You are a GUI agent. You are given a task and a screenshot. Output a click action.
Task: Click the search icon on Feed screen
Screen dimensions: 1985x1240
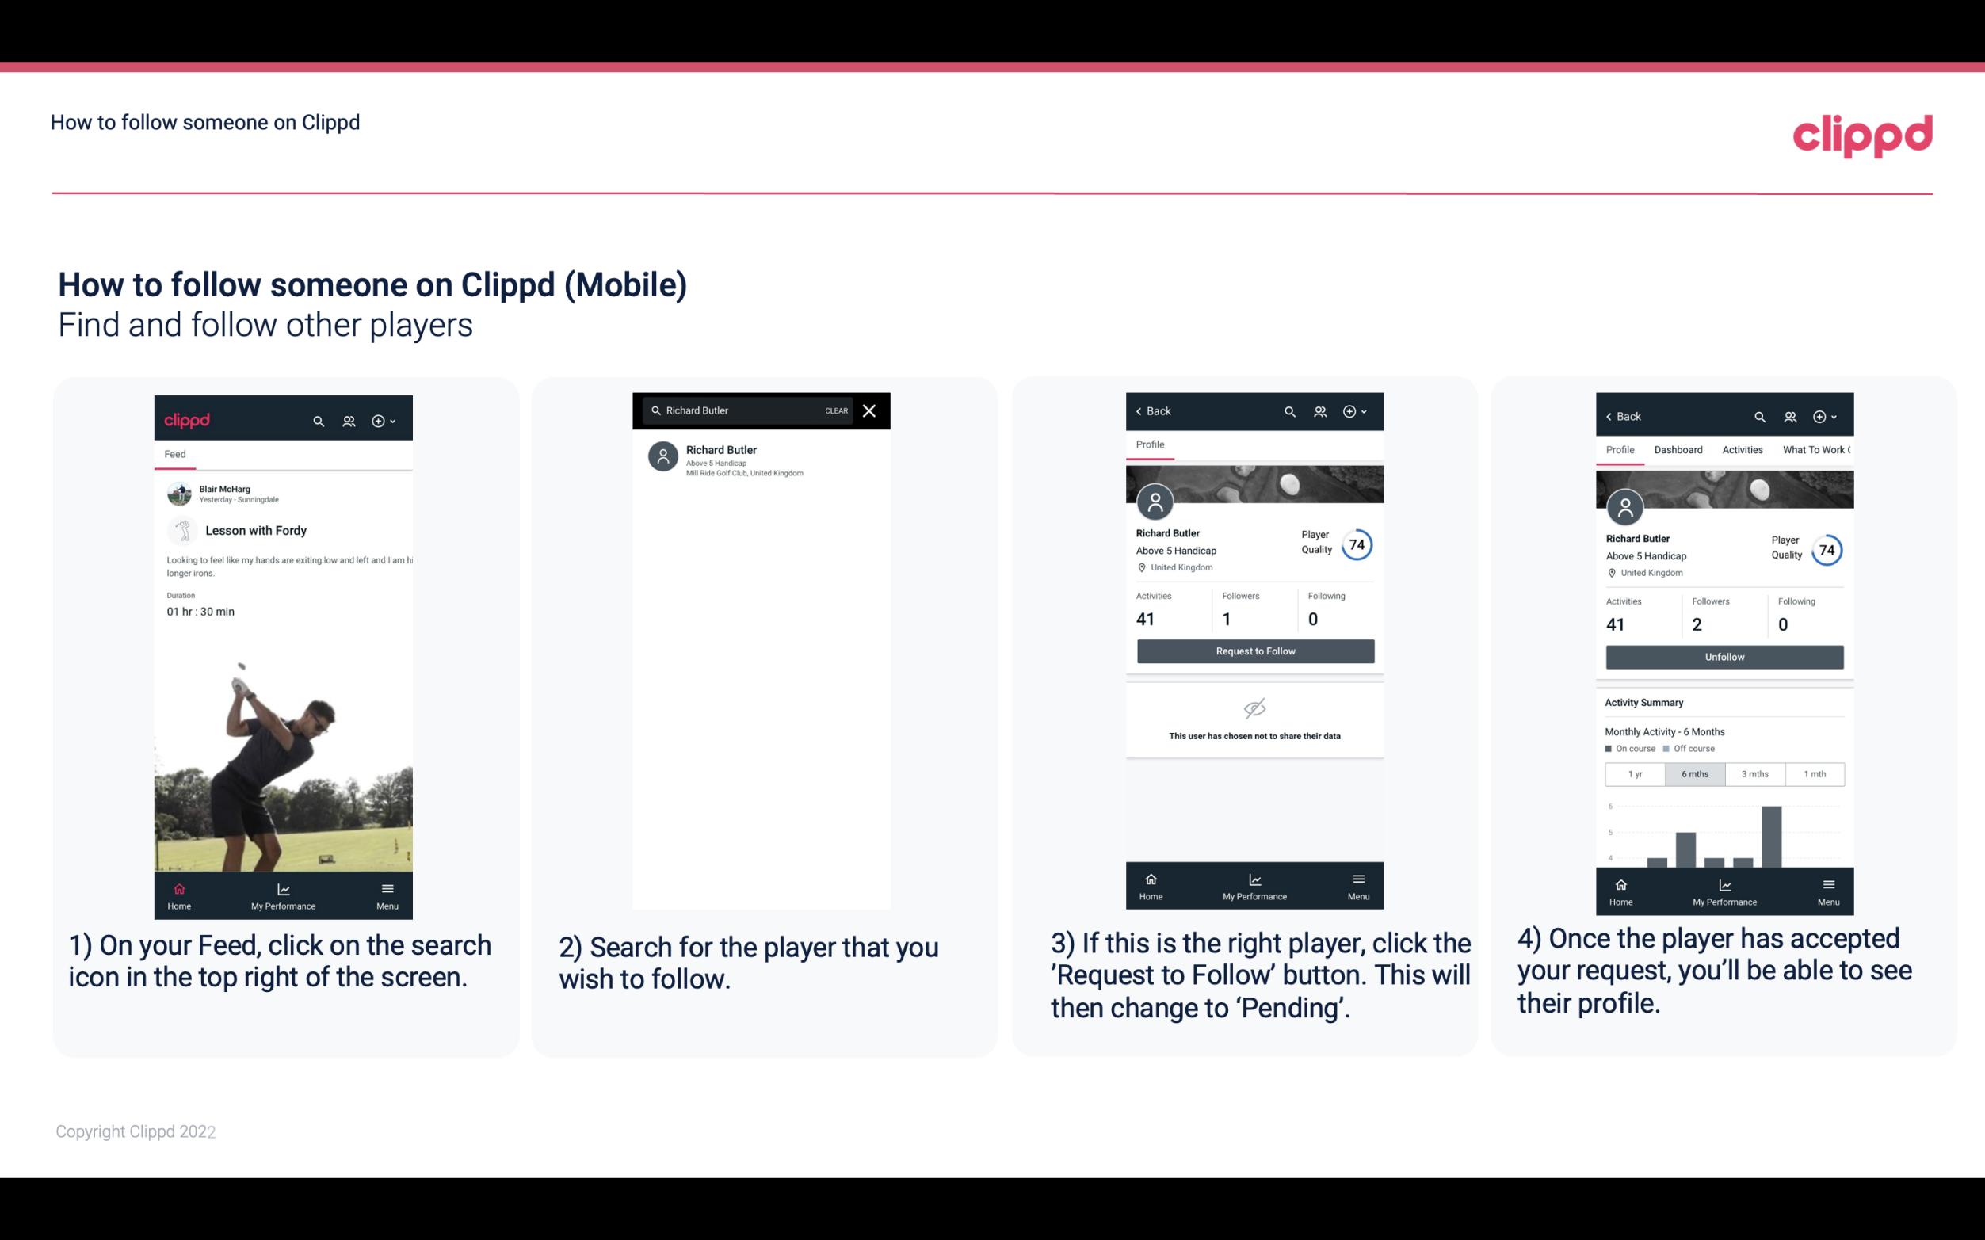[319, 420]
